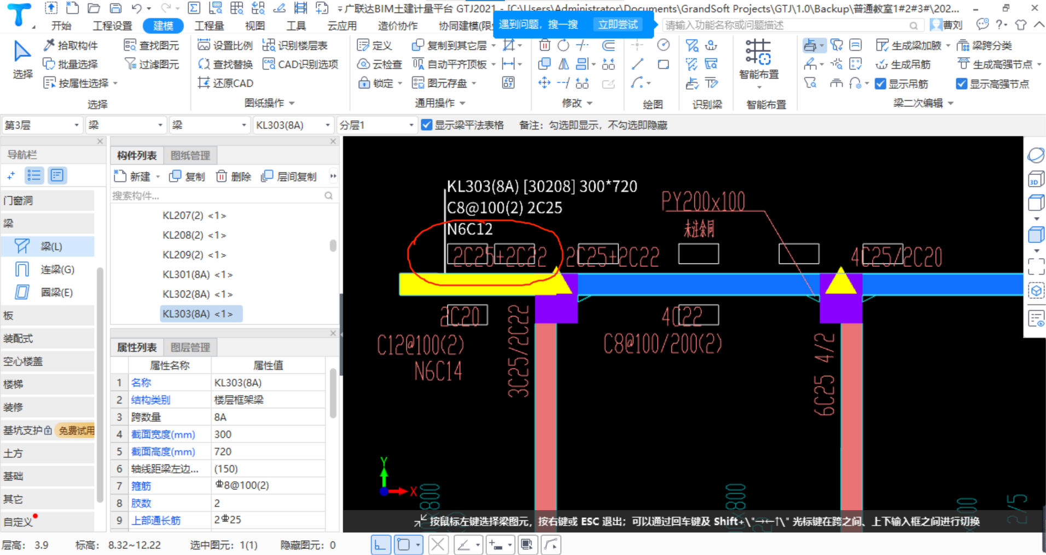Click 智能布置 smart layout tool
The image size is (1046, 555).
[x=758, y=60]
